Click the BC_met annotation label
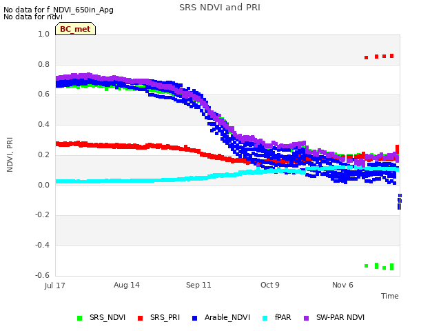441x331 pixels. click(x=75, y=29)
